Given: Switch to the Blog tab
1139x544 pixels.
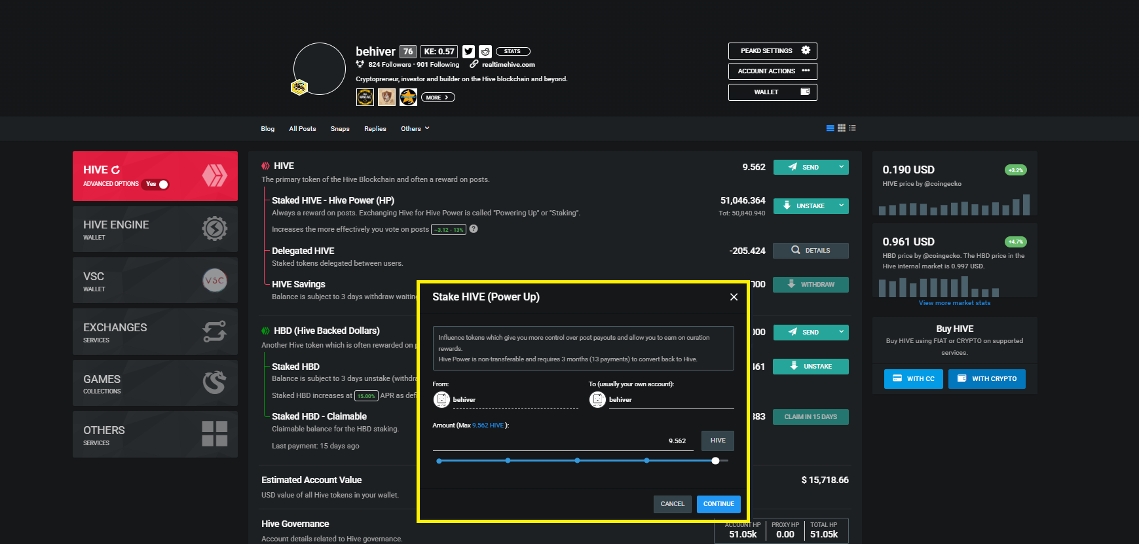Looking at the screenshot, I should click(268, 129).
